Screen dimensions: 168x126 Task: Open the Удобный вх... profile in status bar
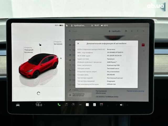[78, 25]
